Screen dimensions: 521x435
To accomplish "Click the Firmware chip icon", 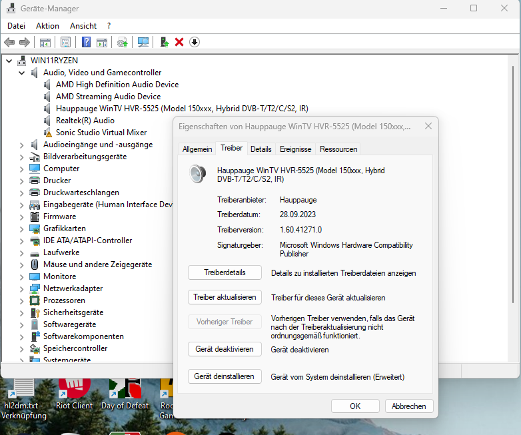I will (x=35, y=217).
